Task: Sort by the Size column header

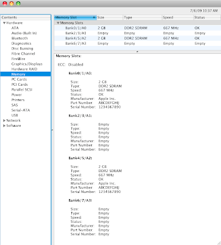Action: click(110, 18)
